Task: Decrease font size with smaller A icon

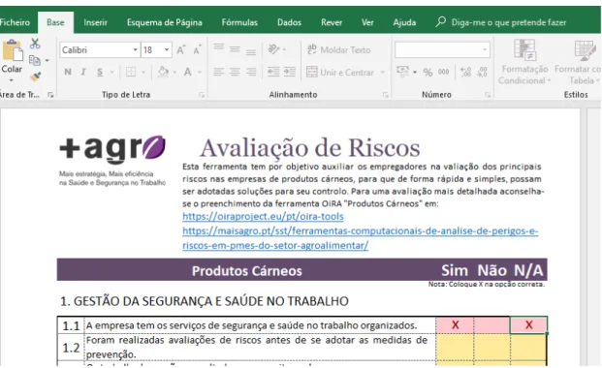Action: pos(197,50)
